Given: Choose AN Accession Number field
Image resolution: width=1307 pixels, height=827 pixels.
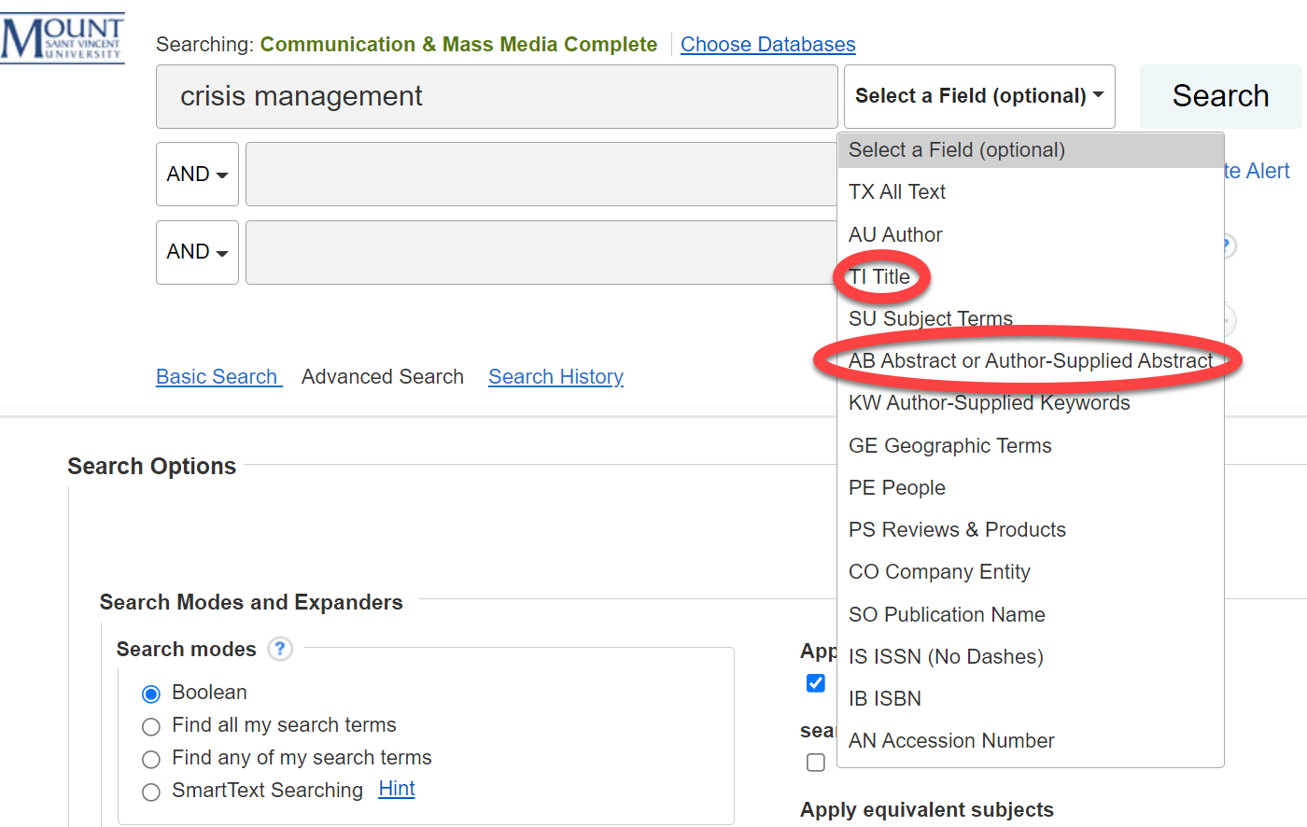Looking at the screenshot, I should click(1031, 741).
